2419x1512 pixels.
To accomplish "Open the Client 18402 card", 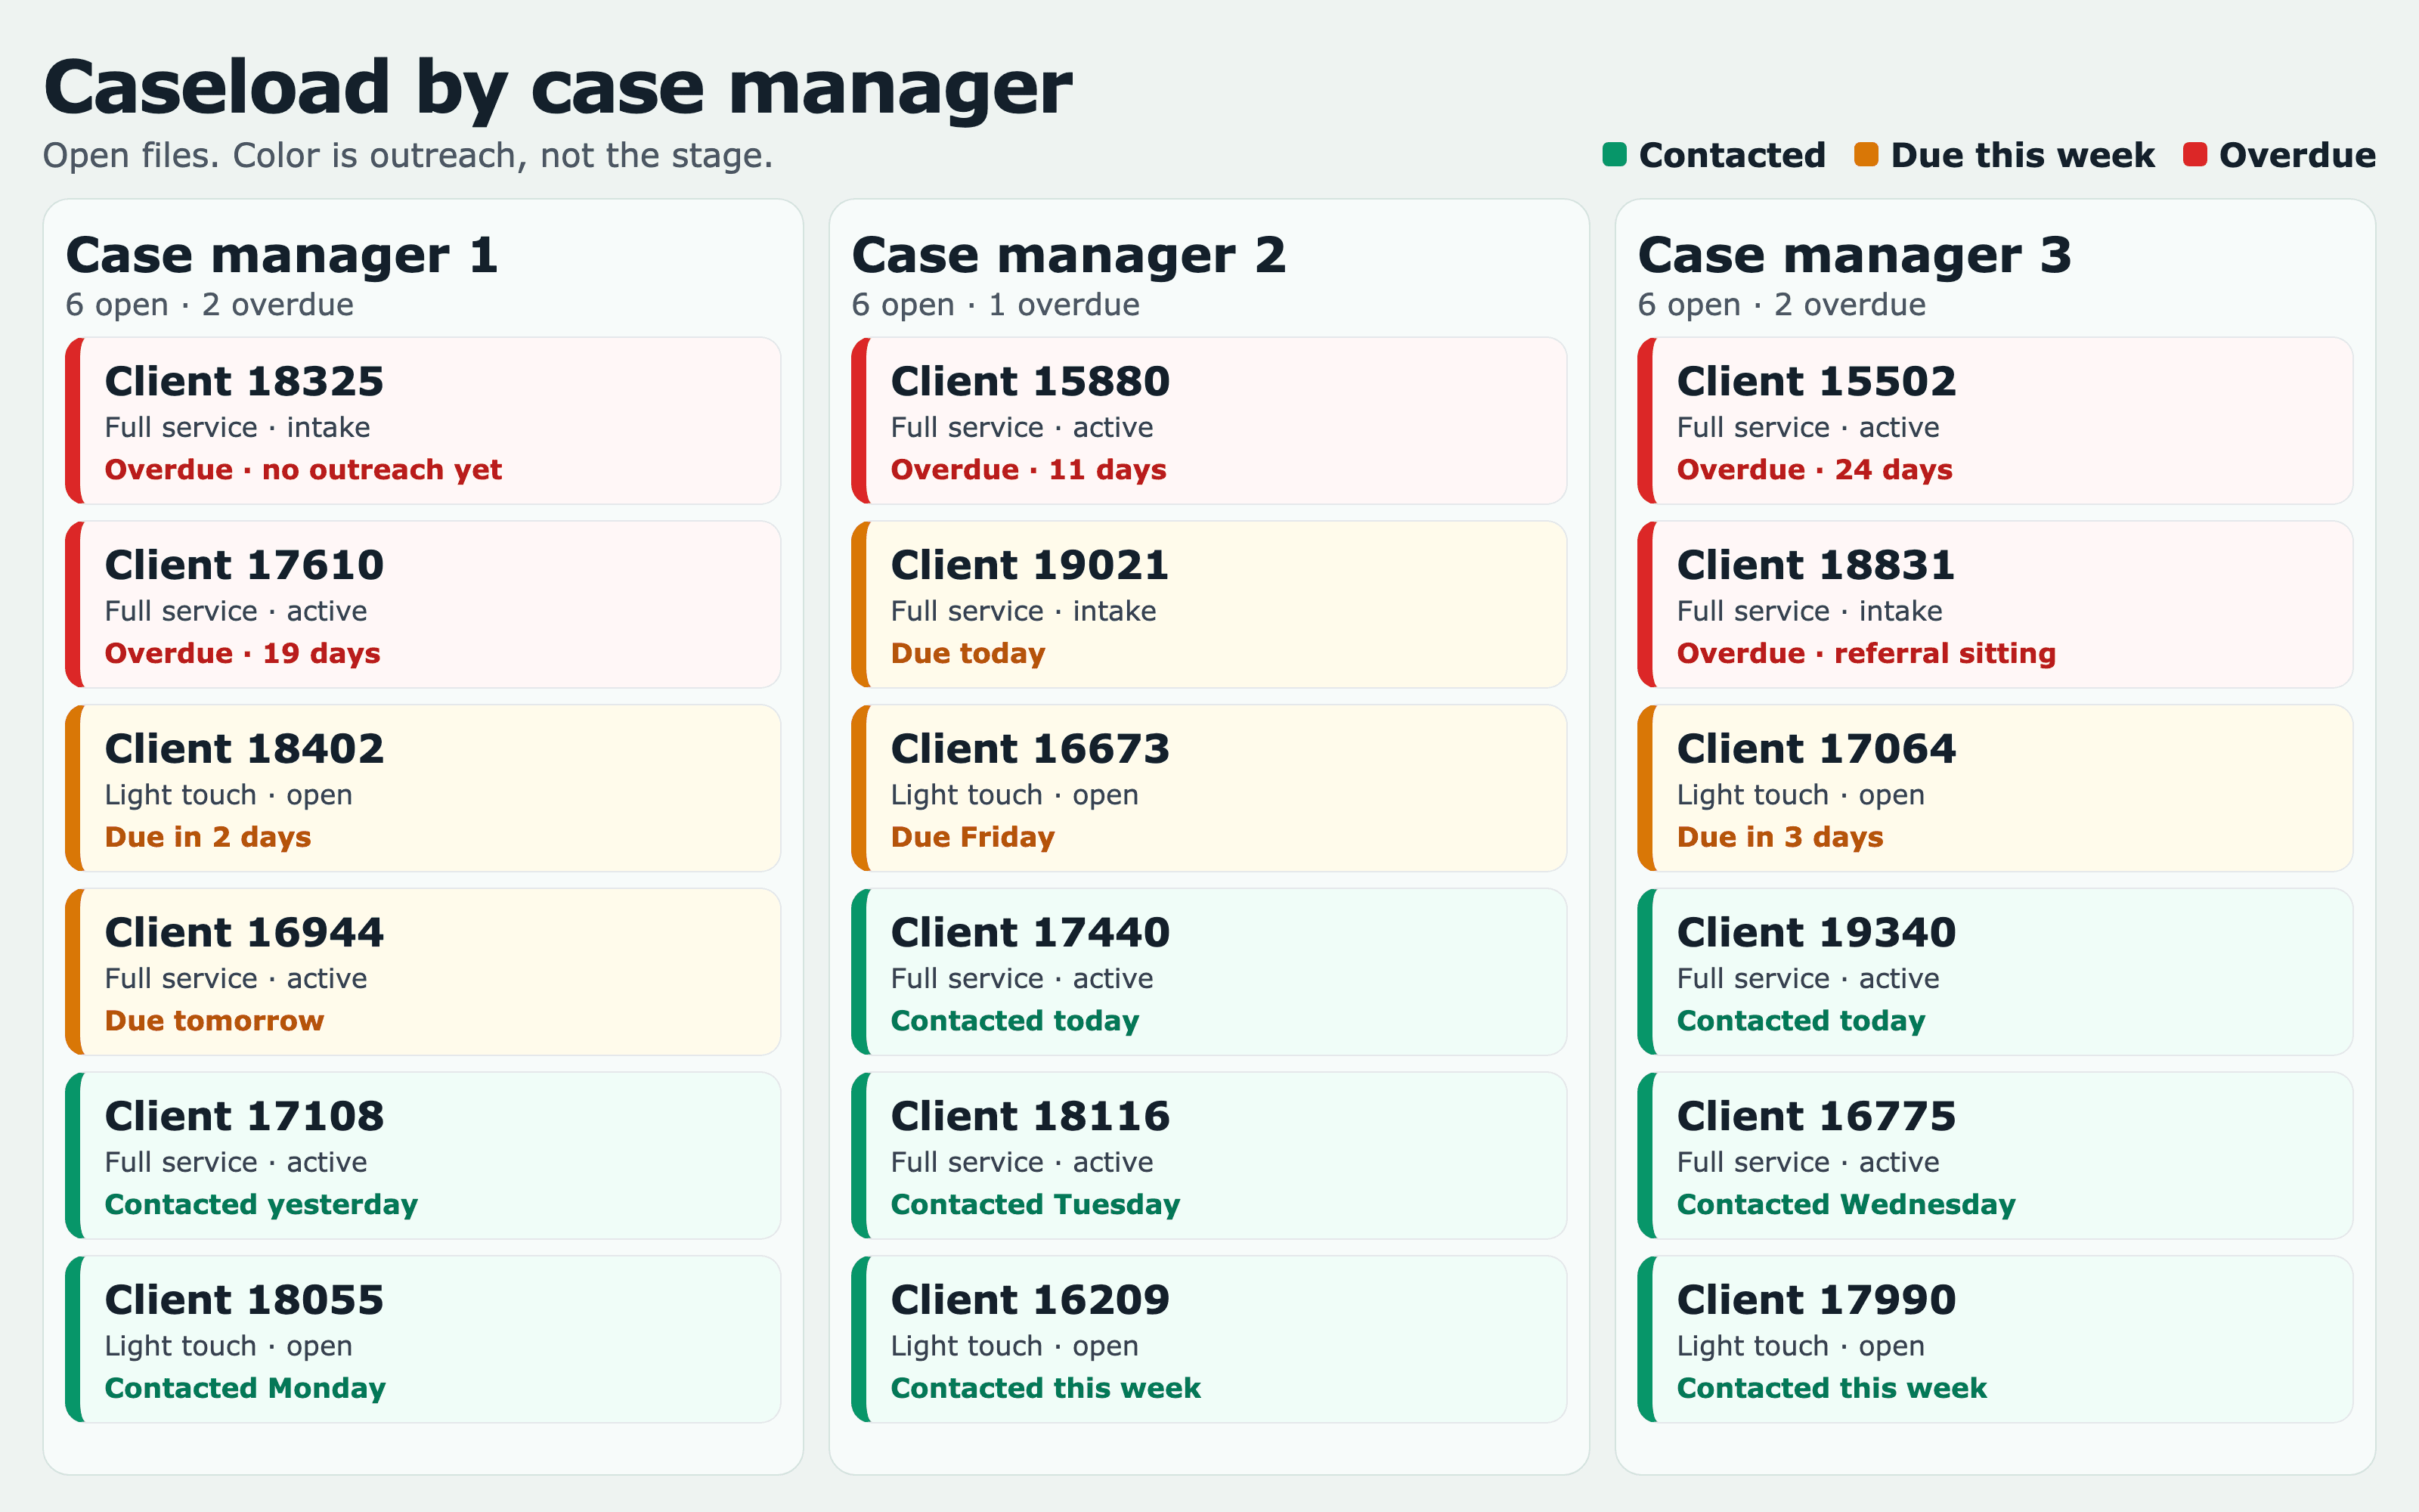I will [423, 788].
